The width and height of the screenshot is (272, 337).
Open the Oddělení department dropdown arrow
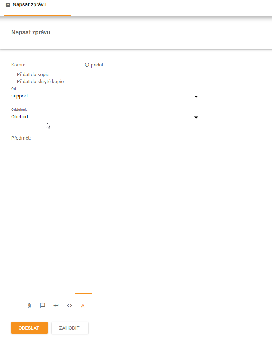[196, 117]
